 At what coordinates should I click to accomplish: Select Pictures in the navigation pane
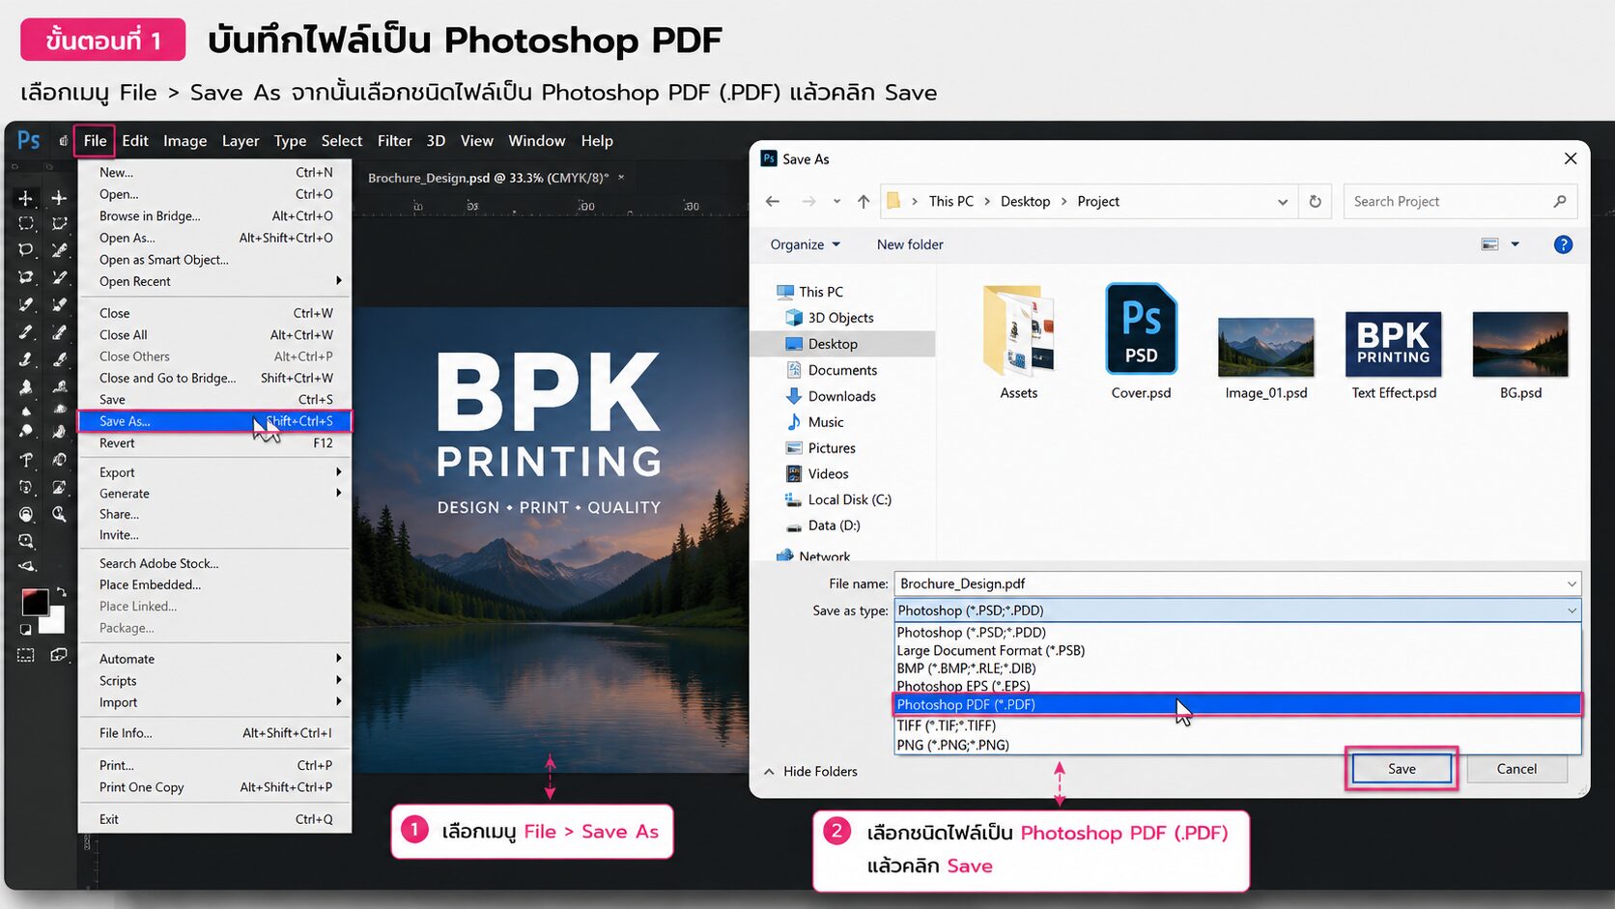click(821, 448)
